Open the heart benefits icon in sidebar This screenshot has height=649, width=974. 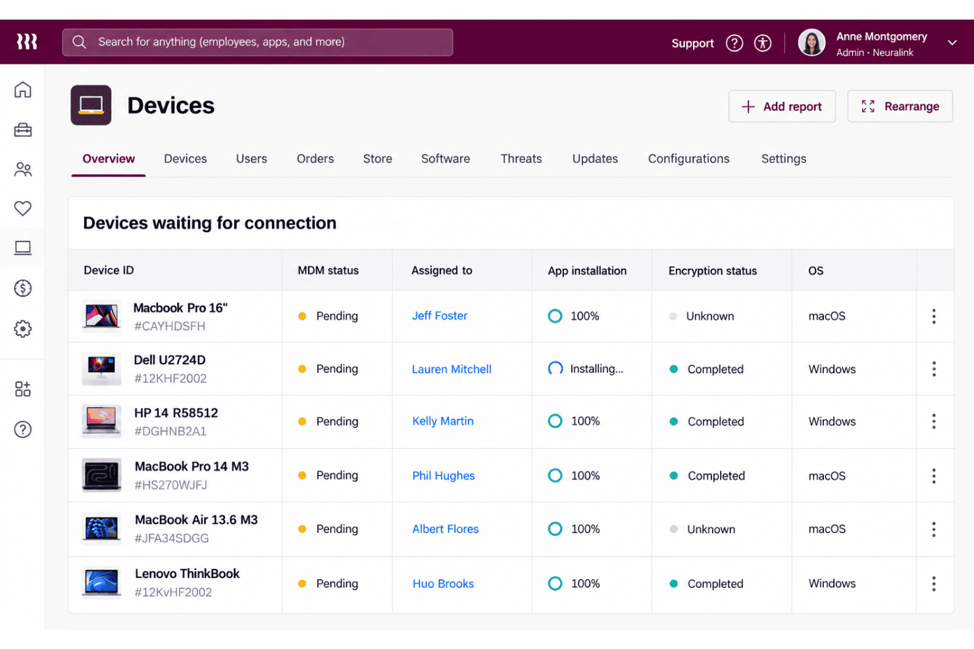[23, 208]
